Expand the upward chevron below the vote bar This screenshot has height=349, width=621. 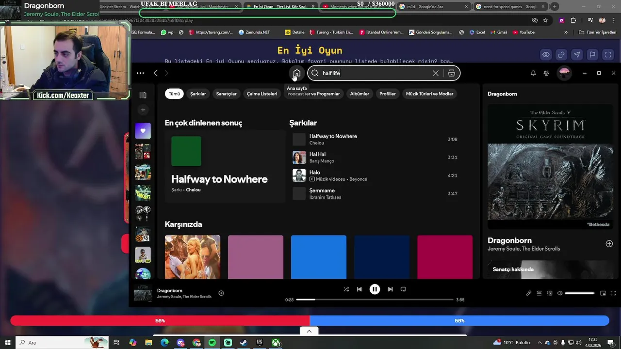click(309, 331)
